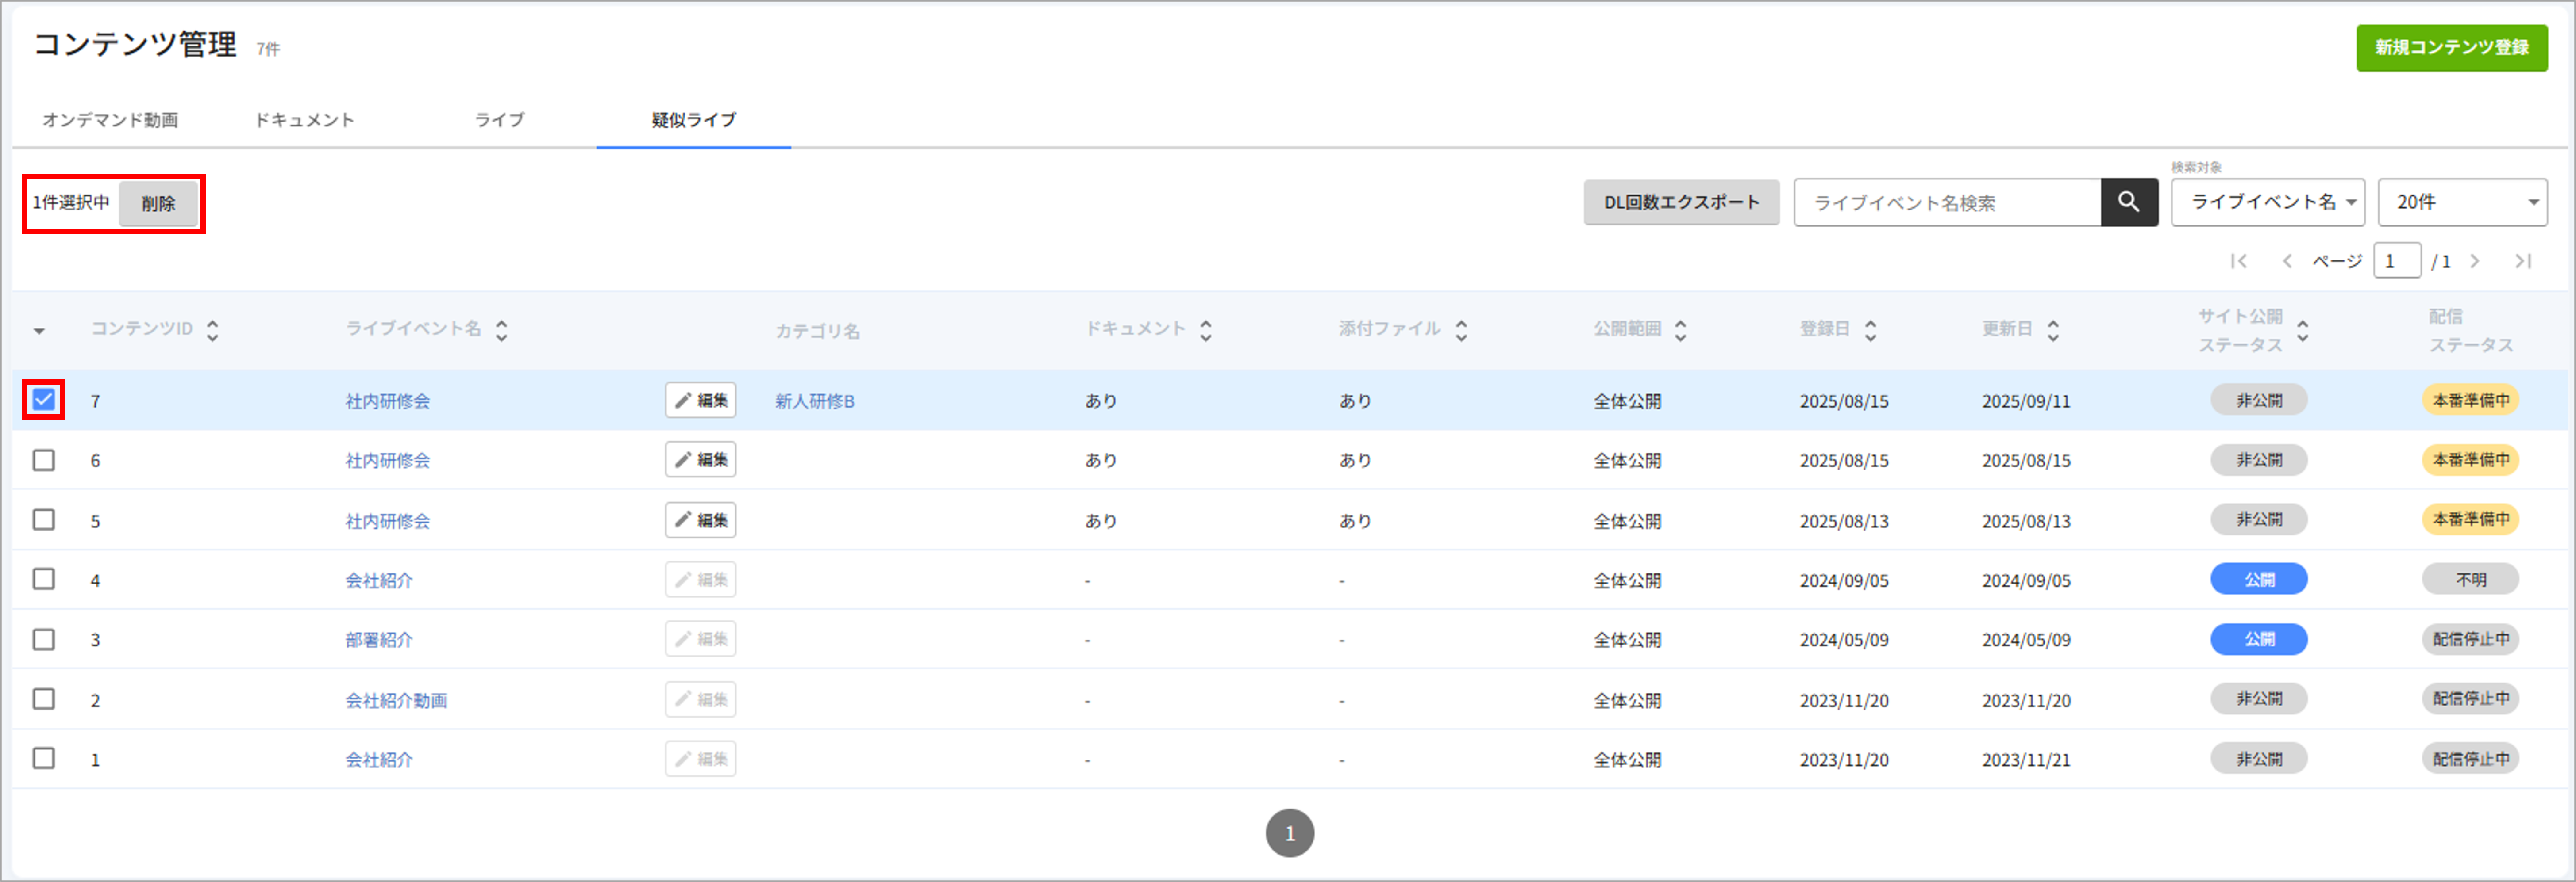
Task: Open the 会社紹介動画 link
Action: pos(396,700)
